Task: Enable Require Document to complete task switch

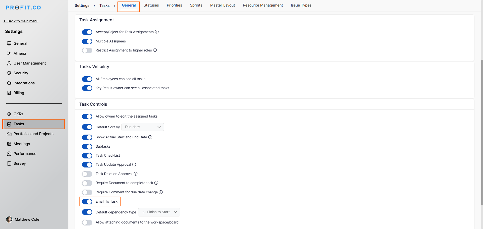Action: (x=87, y=183)
